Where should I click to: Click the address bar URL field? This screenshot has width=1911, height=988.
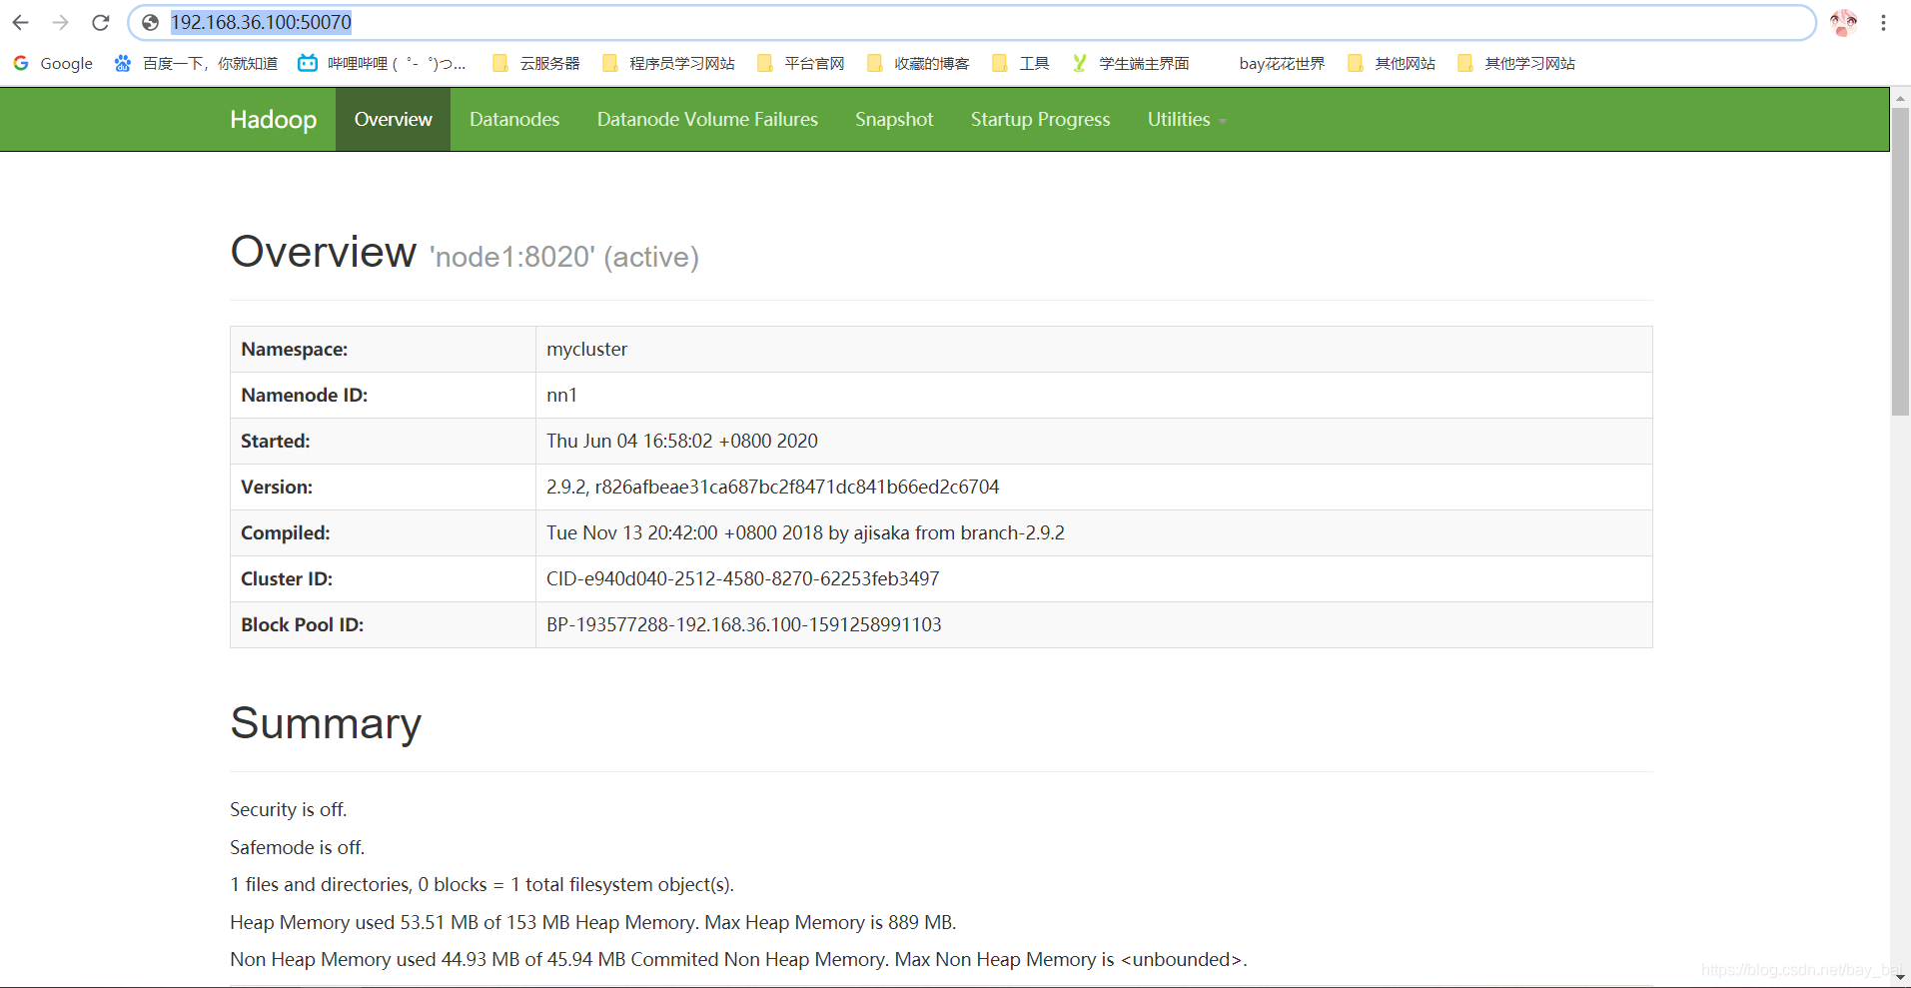tap(971, 22)
